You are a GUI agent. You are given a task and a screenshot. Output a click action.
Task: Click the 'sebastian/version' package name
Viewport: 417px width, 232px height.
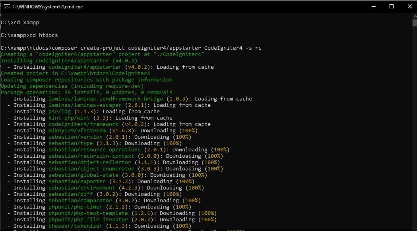(75, 137)
